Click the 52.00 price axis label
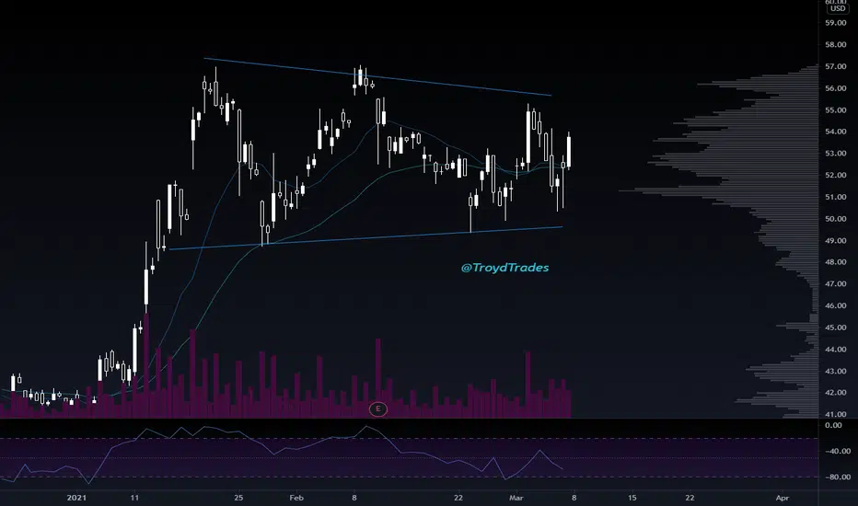The width and height of the screenshot is (858, 506). click(836, 175)
